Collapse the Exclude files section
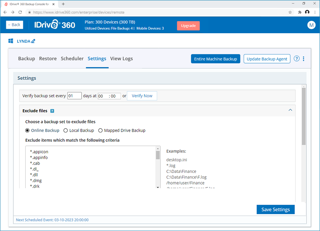 coord(290,110)
